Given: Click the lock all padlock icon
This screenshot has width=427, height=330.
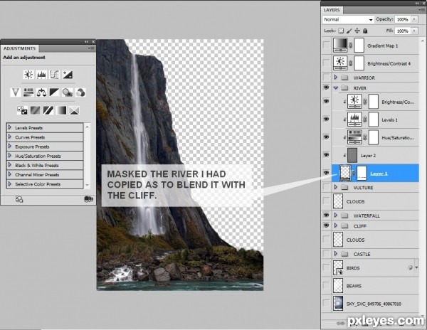Looking at the screenshot, I should pyautogui.click(x=365, y=31).
